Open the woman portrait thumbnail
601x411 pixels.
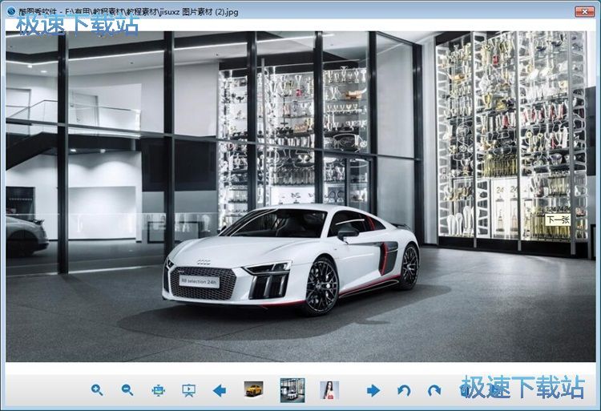pos(329,390)
